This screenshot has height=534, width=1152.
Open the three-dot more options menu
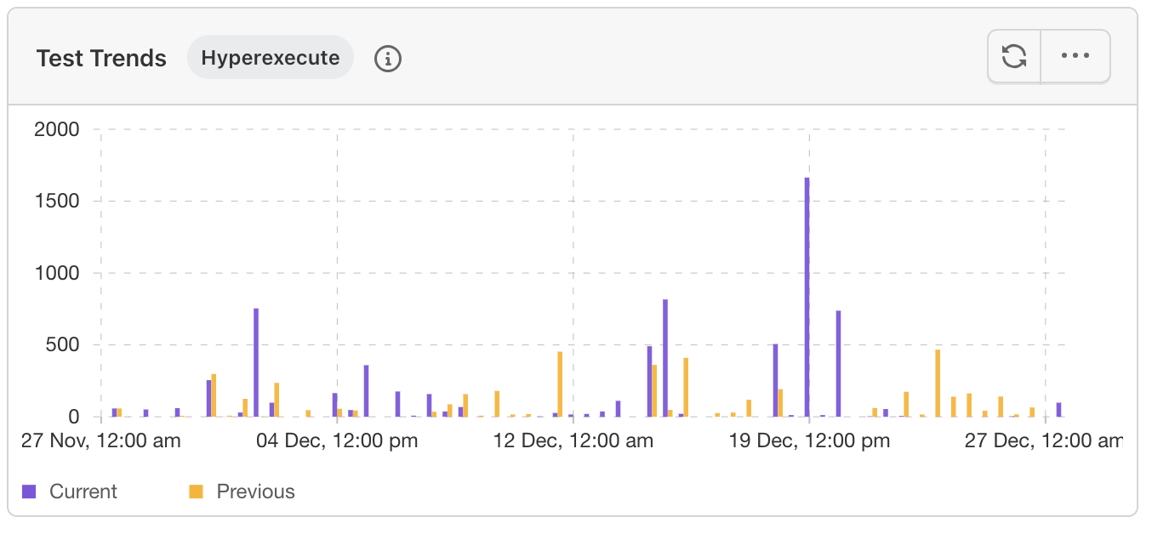(1075, 57)
